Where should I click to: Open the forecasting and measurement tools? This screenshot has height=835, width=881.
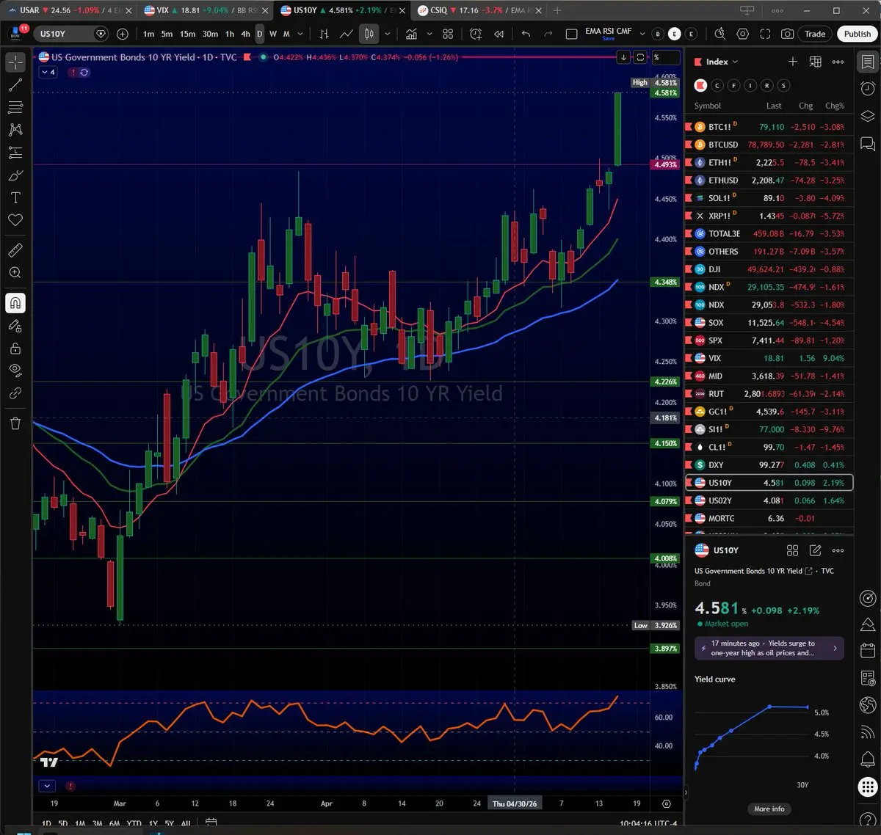click(15, 153)
